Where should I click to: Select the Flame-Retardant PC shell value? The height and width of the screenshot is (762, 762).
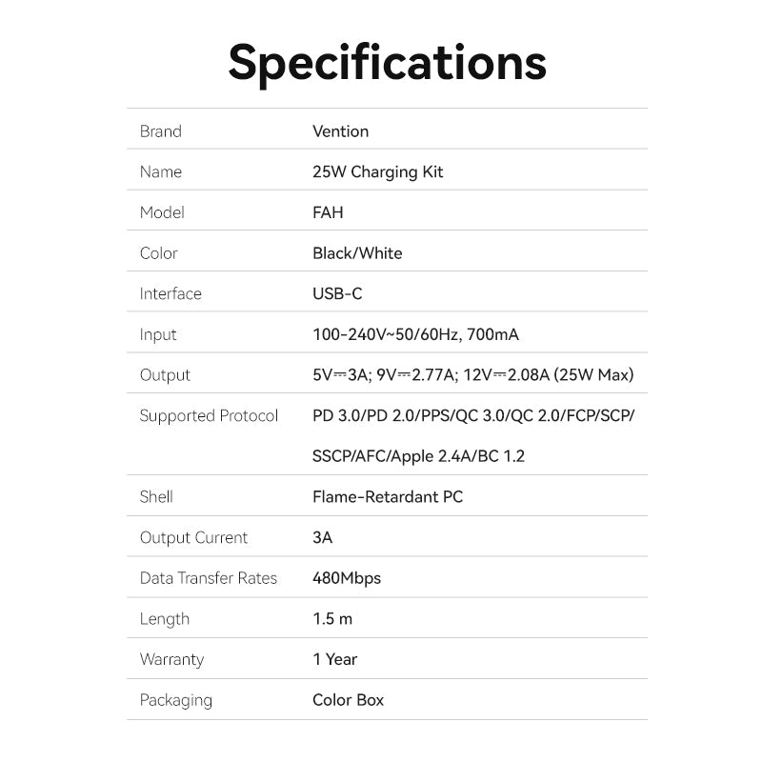point(388,497)
